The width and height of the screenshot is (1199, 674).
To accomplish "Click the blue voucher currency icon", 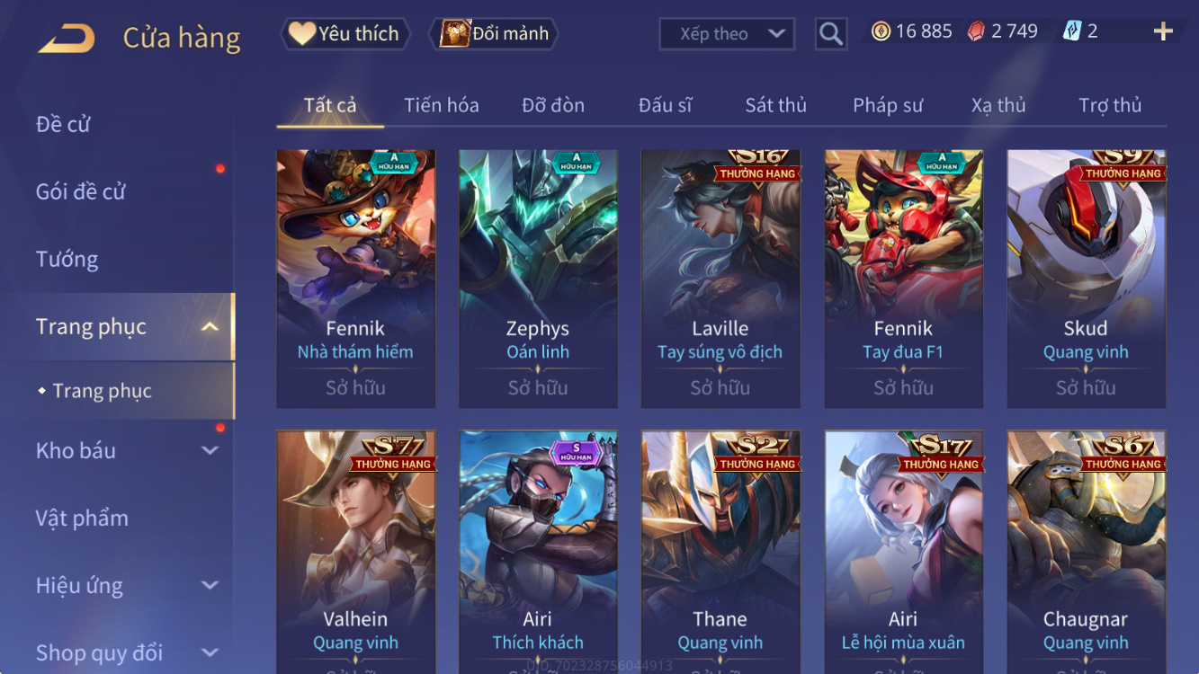I will 1071,31.
